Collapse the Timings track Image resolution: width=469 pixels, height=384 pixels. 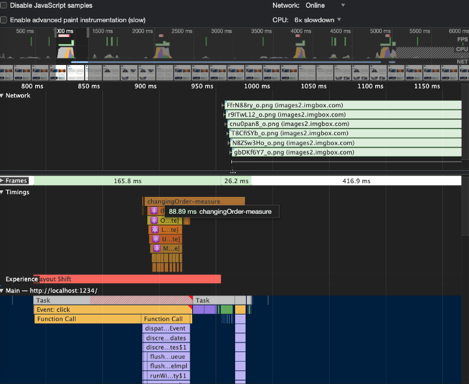[3, 192]
